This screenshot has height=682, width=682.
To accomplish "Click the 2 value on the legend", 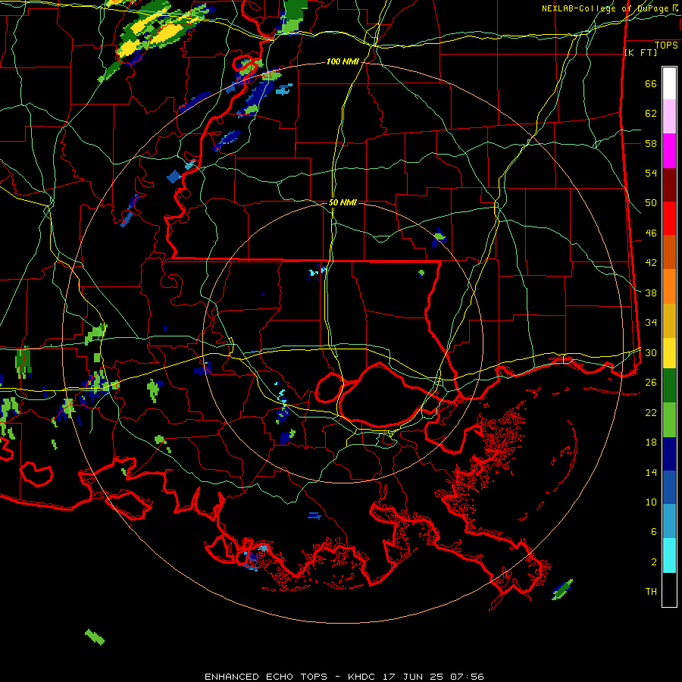I will pos(654,562).
